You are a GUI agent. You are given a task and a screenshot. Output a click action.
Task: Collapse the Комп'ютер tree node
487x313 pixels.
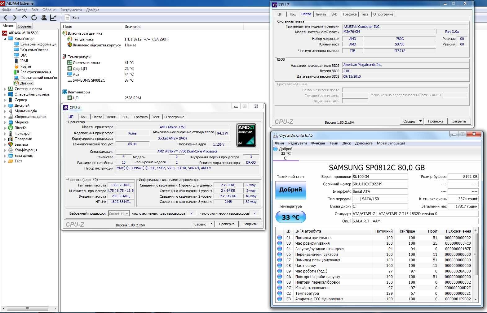5,39
